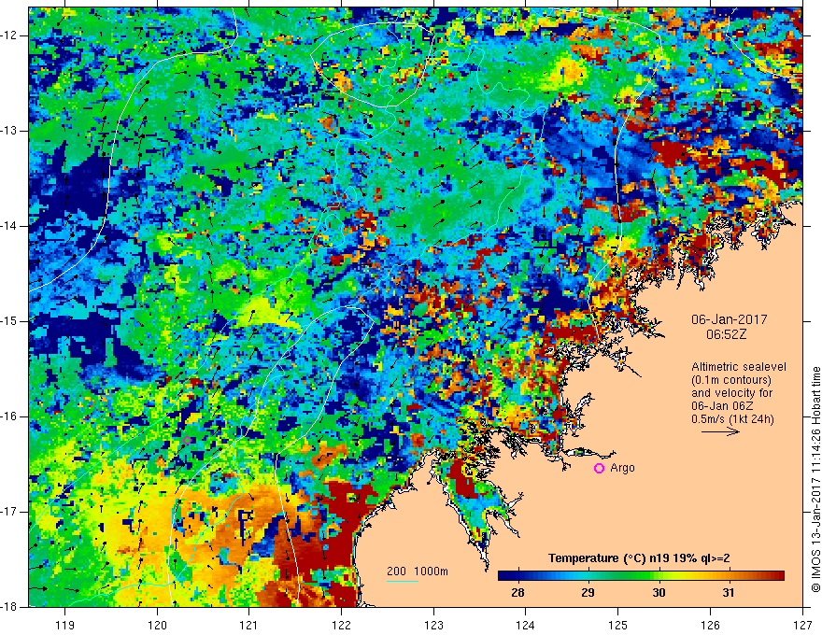Click the 'Argo' legend label

pos(622,468)
